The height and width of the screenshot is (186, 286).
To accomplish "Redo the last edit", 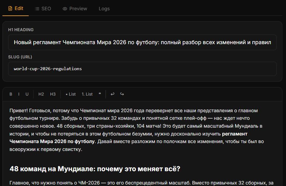I will click(122, 94).
